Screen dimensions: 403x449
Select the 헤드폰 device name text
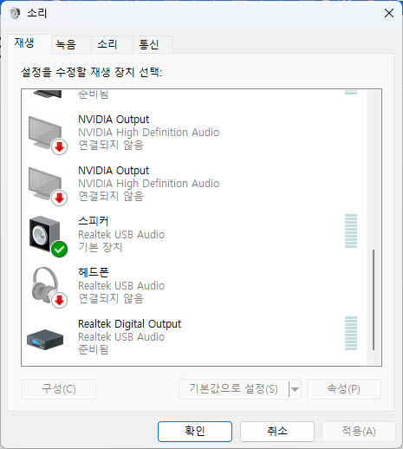[x=94, y=272]
